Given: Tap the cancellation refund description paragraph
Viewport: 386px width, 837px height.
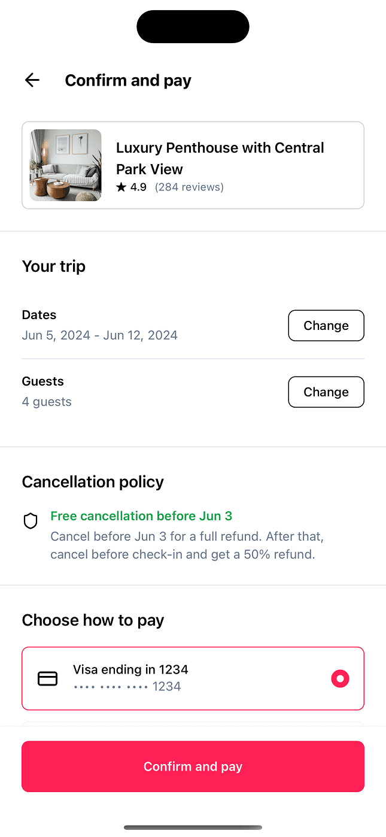Looking at the screenshot, I should (187, 545).
